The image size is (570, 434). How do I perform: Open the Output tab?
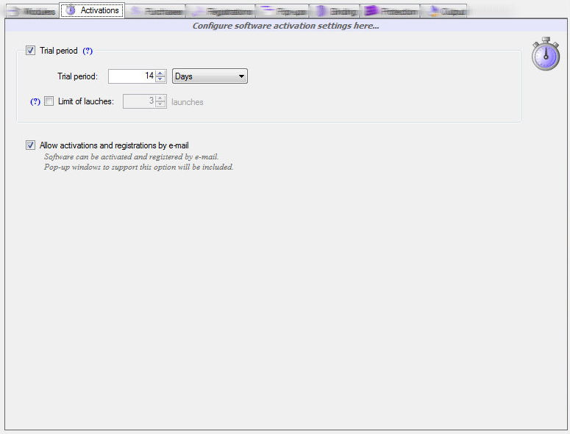click(443, 11)
